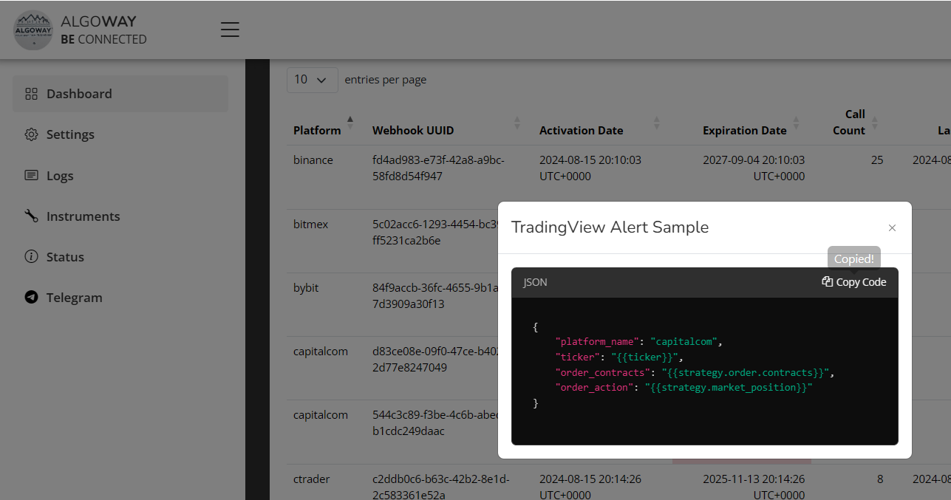The width and height of the screenshot is (951, 500).
Task: Click webhook UUID starting 544c3c89
Action: pyautogui.click(x=434, y=422)
